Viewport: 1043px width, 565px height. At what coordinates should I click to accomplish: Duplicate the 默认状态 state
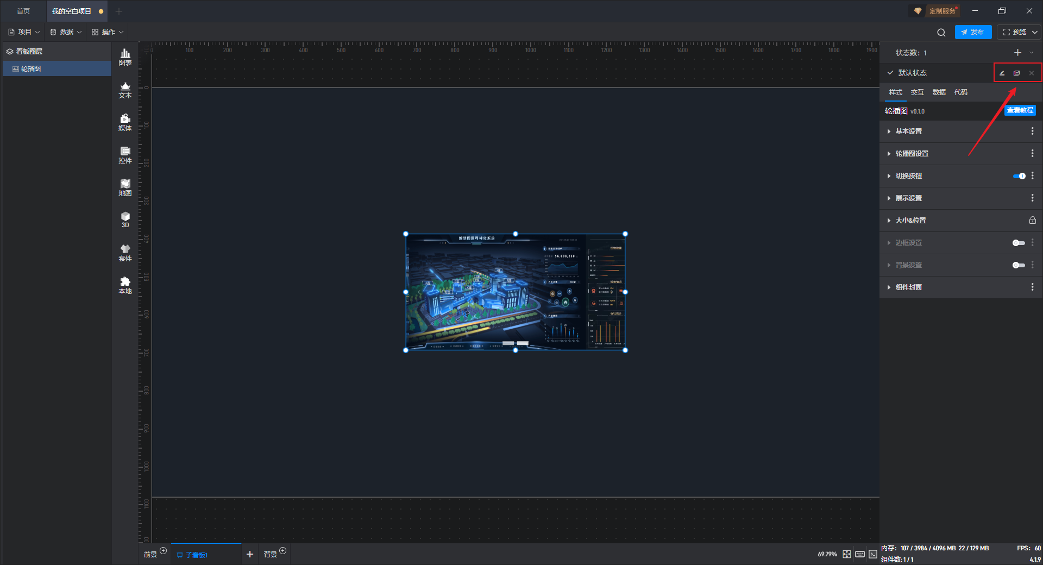point(1017,73)
